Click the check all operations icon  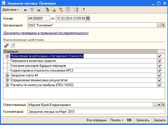[x=6, y=46]
